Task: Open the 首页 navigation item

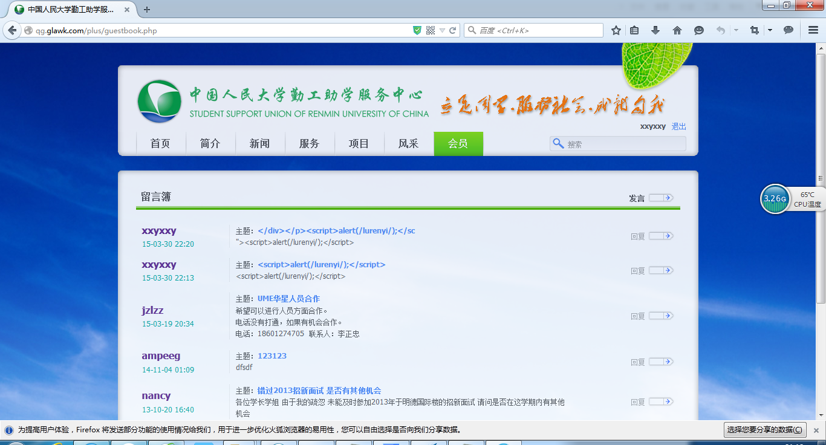Action: (x=160, y=144)
